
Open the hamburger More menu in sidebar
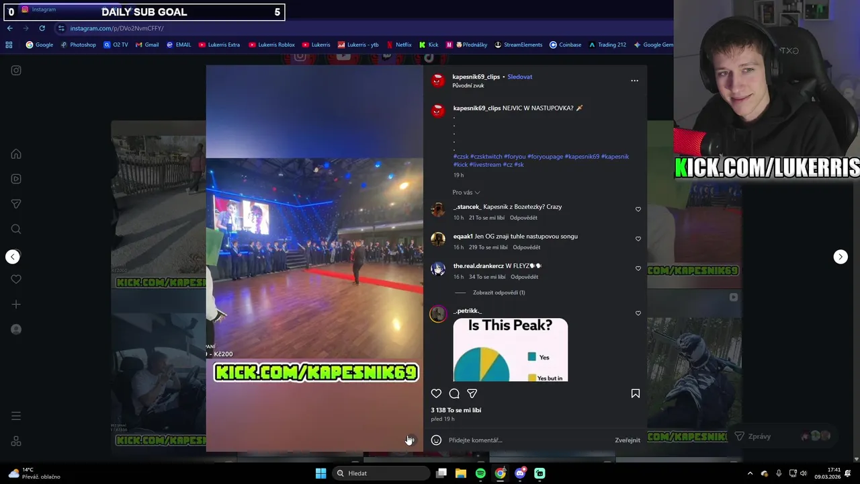point(16,416)
